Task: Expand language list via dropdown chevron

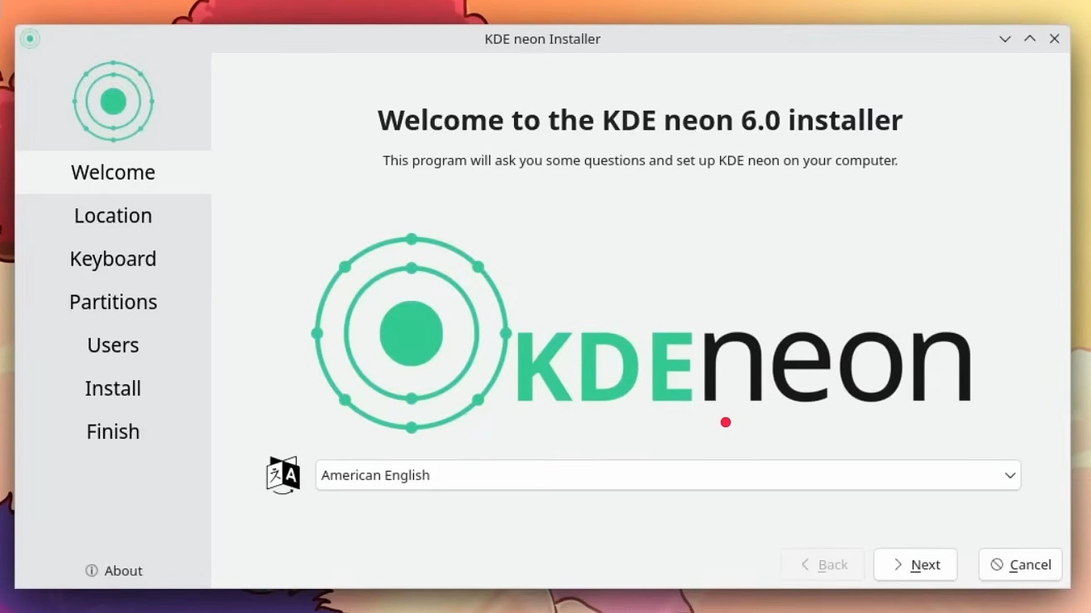Action: [x=1010, y=475]
